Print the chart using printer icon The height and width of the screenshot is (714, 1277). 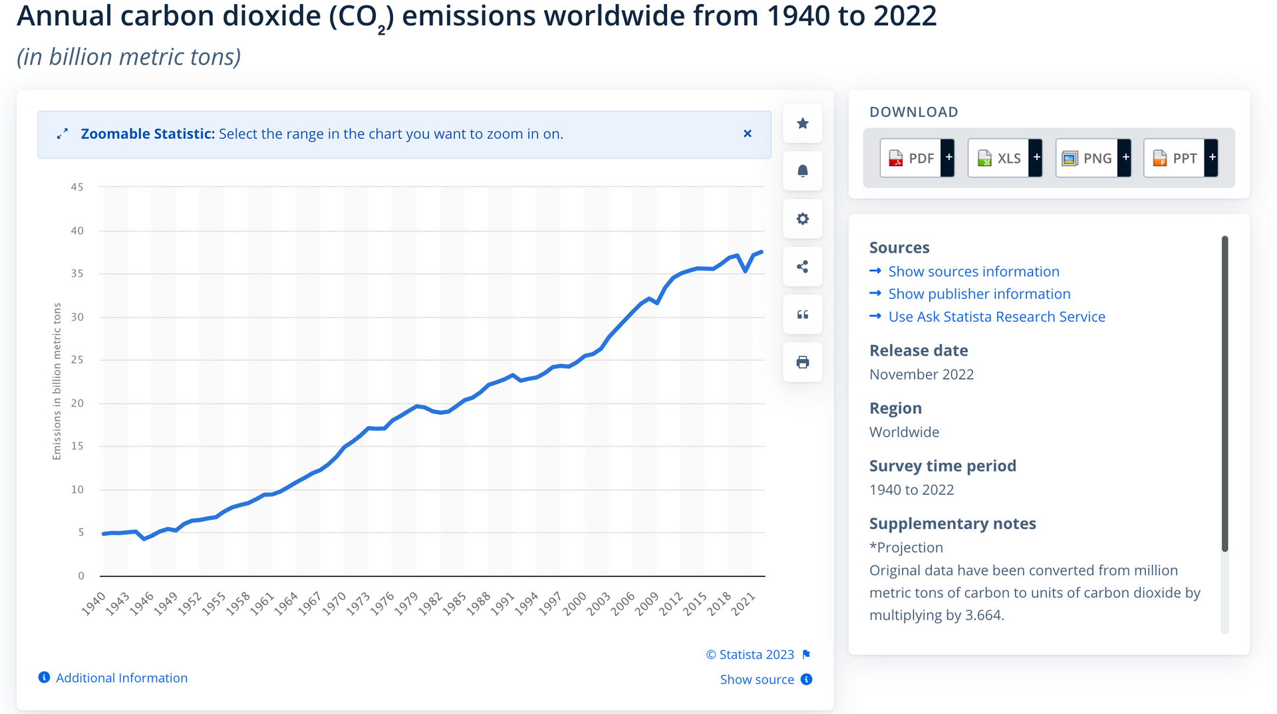tap(803, 362)
